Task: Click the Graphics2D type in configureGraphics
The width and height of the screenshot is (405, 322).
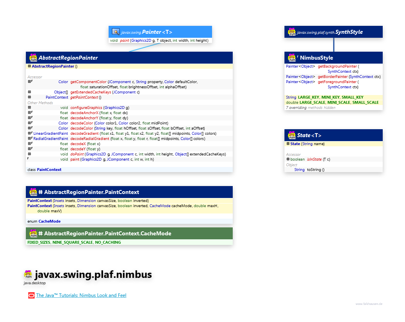Action: [115, 108]
